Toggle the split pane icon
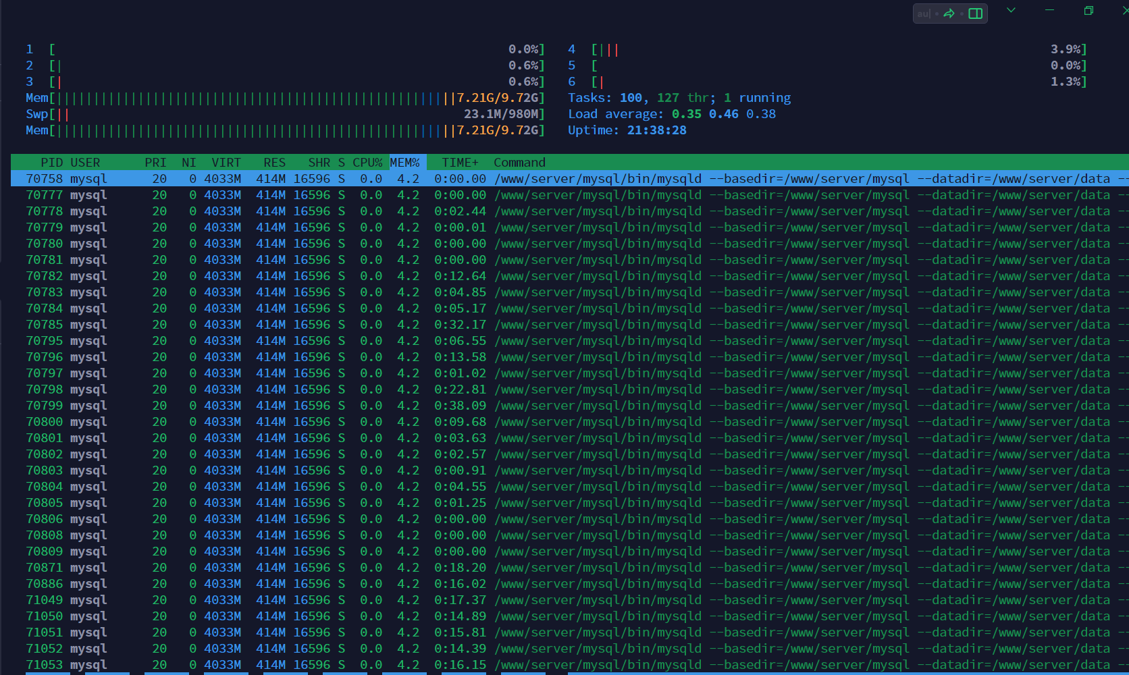The height and width of the screenshot is (675, 1129). (975, 13)
